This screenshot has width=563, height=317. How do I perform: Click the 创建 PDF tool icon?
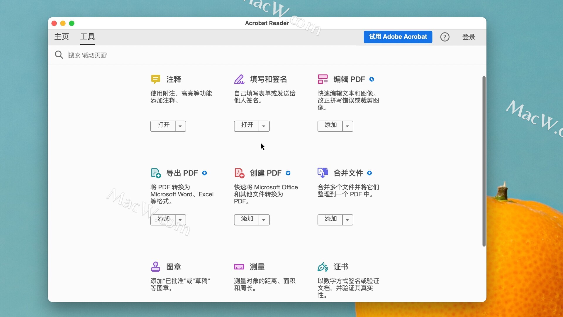pyautogui.click(x=239, y=173)
